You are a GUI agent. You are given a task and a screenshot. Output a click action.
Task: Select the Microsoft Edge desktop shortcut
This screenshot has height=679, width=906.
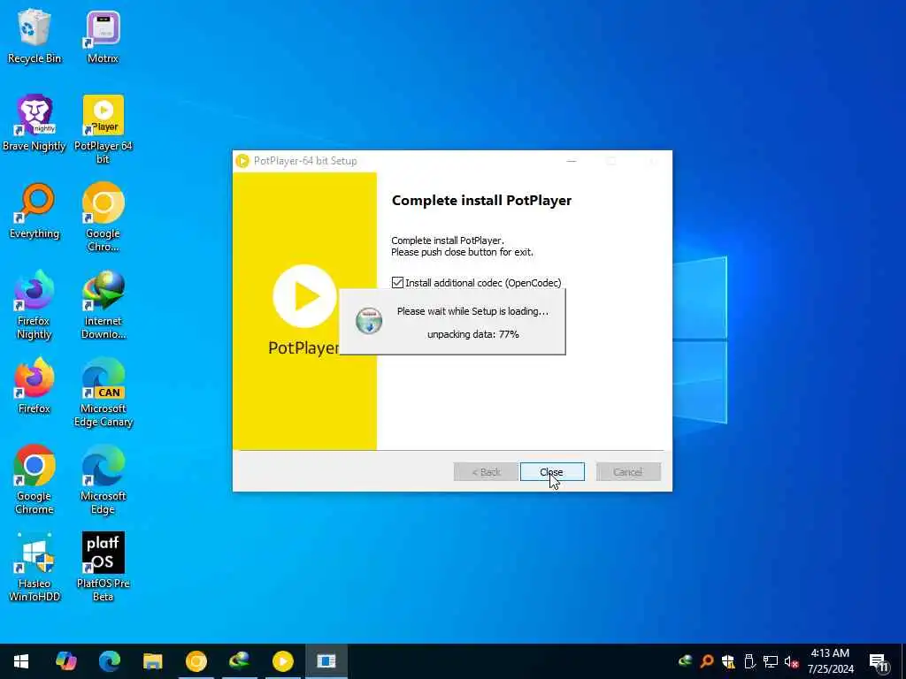point(103,480)
